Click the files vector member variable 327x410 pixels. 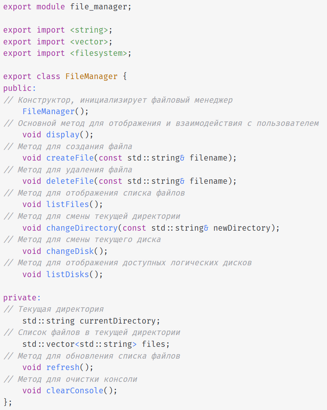[x=153, y=344]
